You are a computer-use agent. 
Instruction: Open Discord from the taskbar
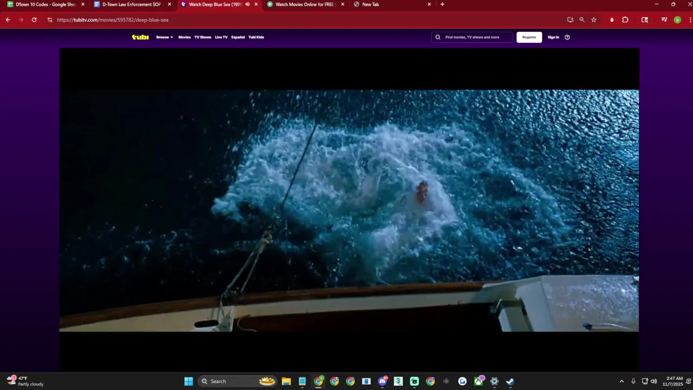click(x=383, y=381)
